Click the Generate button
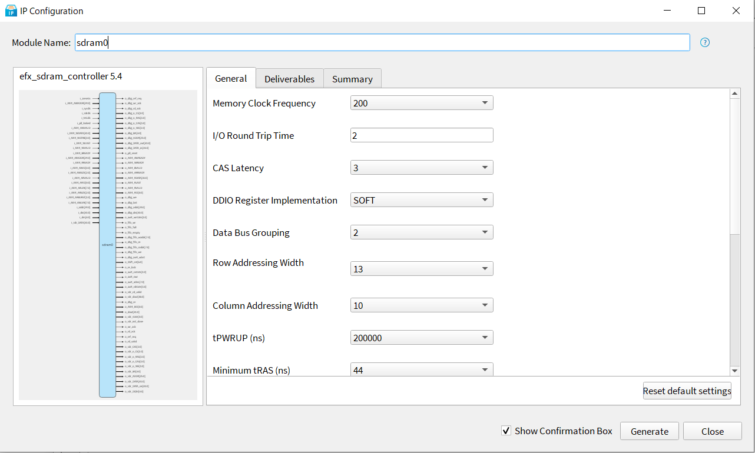This screenshot has height=453, width=755. [x=650, y=431]
